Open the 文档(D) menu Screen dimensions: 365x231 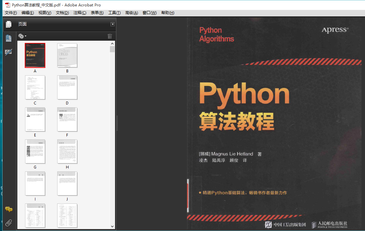(62, 13)
